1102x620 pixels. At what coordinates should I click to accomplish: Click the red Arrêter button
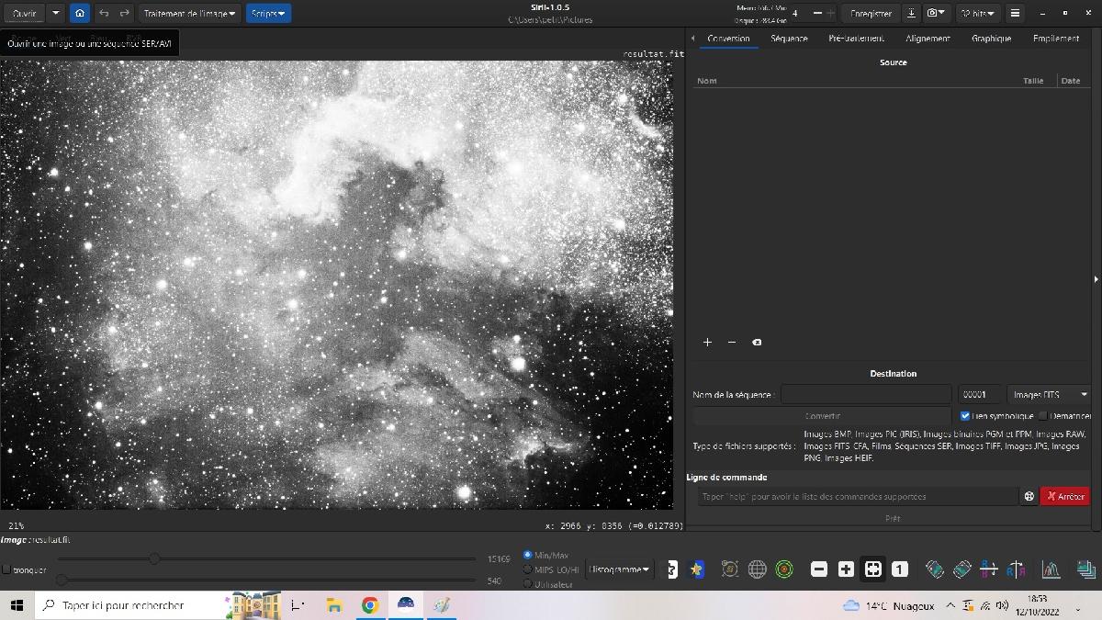click(1065, 496)
